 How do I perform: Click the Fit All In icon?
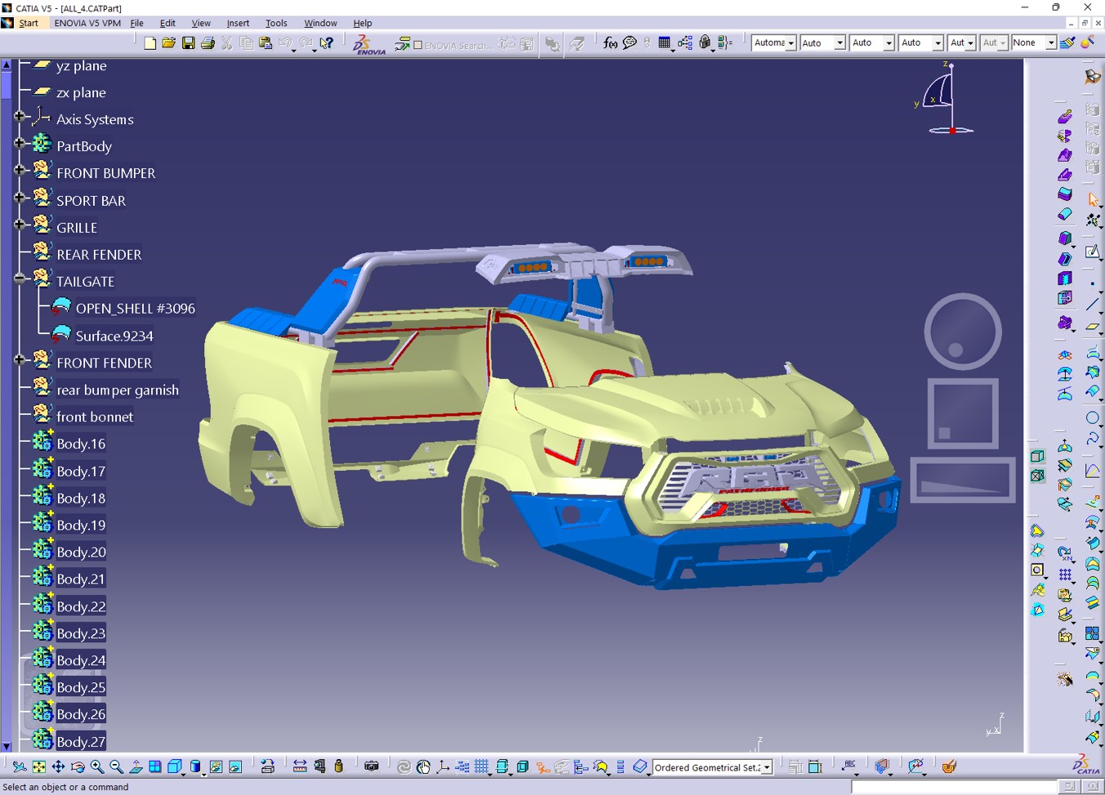point(38,766)
